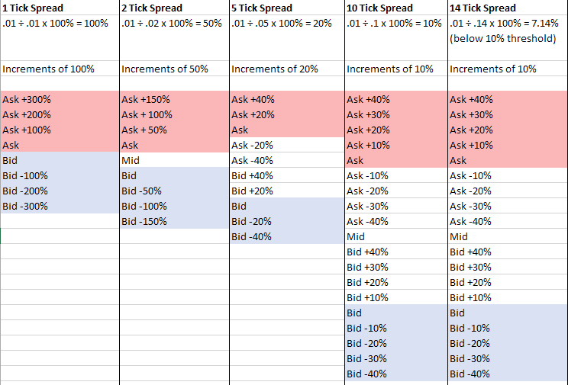Select the "1 Tick Spread" header cell
The image size is (568, 385).
pyautogui.click(x=32, y=8)
